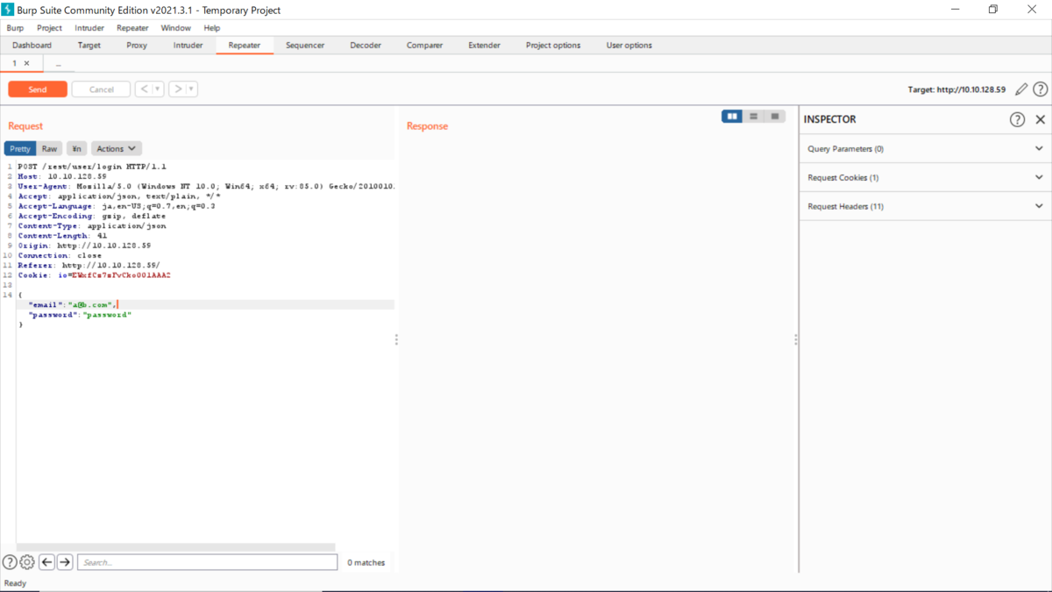1052x592 pixels.
Task: Open the Actions dropdown
Action: pyautogui.click(x=117, y=149)
